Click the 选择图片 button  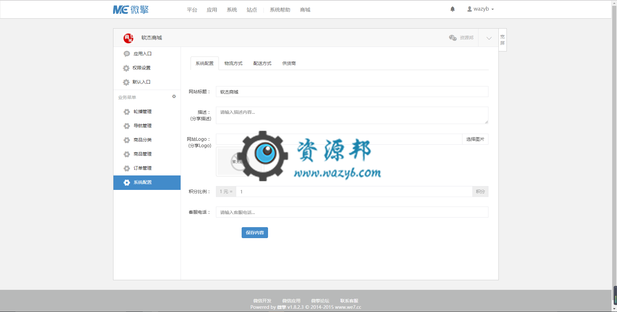click(x=475, y=139)
